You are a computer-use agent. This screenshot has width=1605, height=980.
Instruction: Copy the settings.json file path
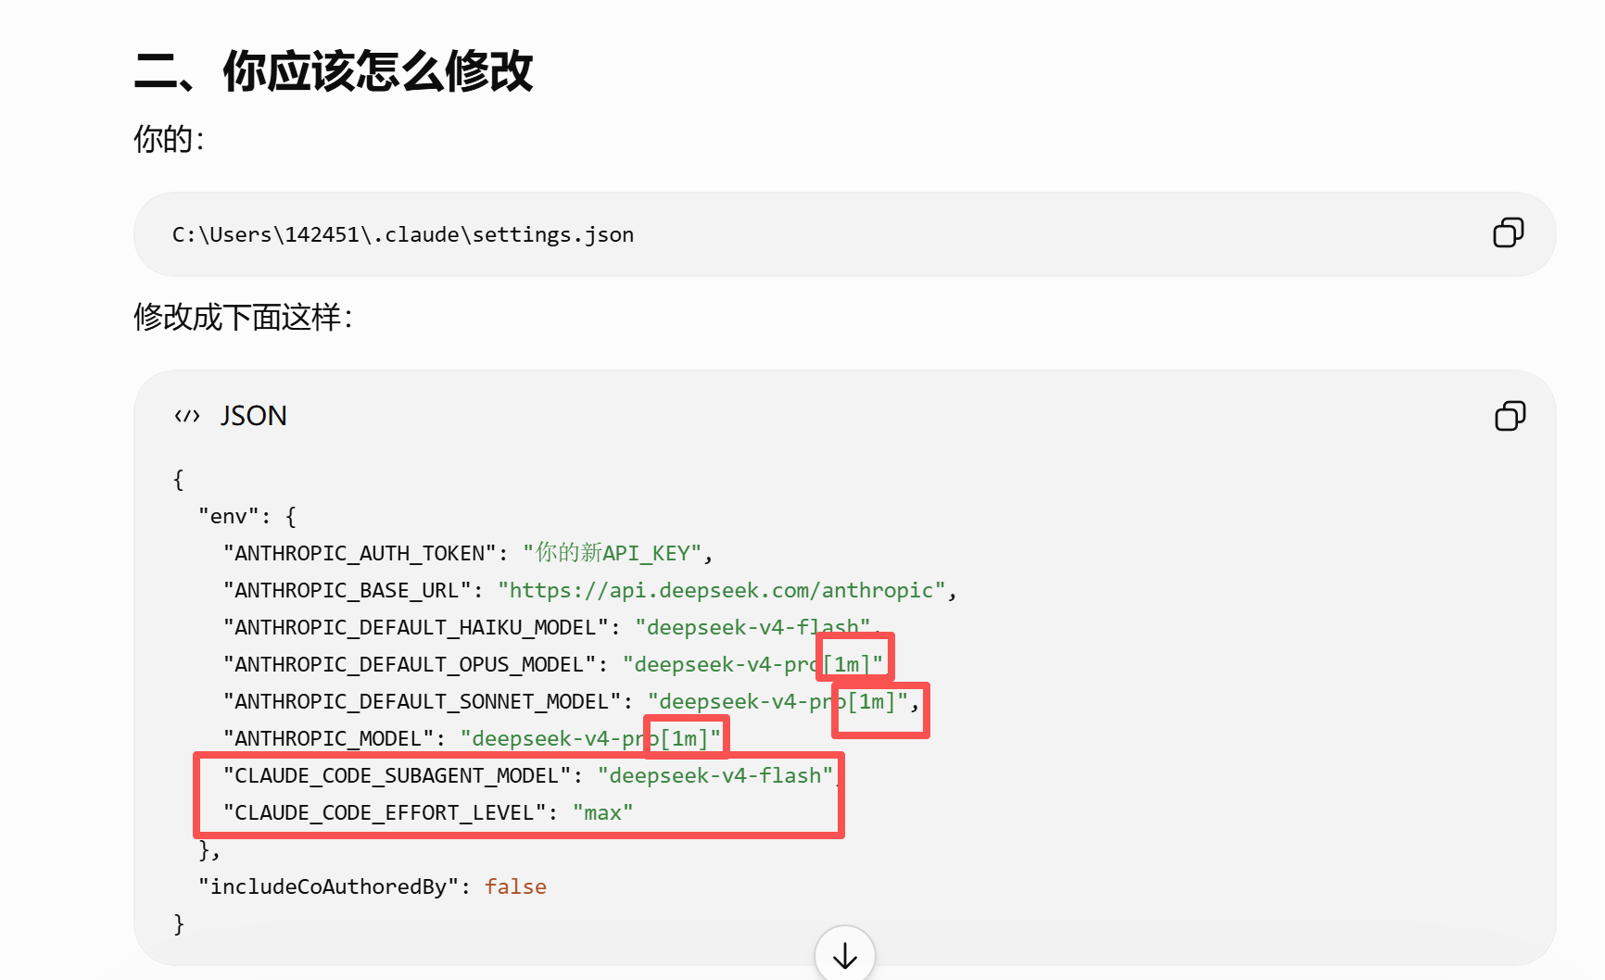[1508, 232]
